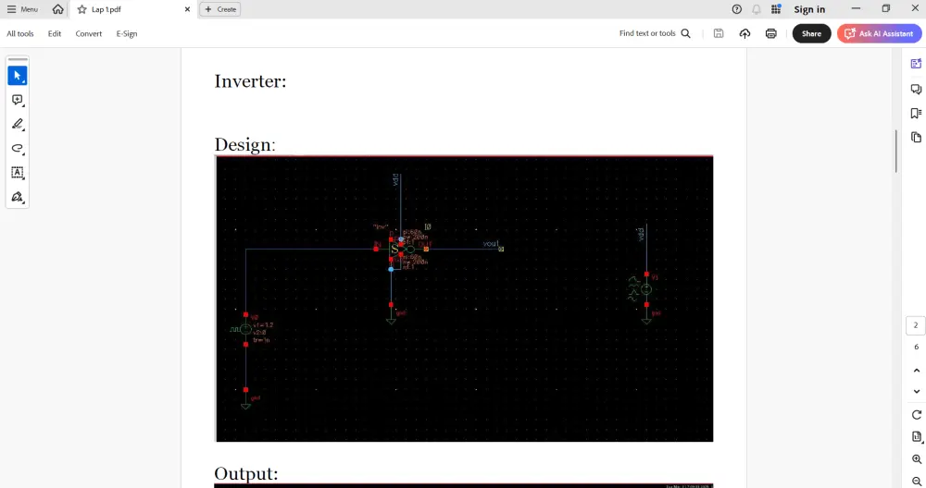Open Ask AI Assistant
Screen dimensions: 926x488
[880, 33]
